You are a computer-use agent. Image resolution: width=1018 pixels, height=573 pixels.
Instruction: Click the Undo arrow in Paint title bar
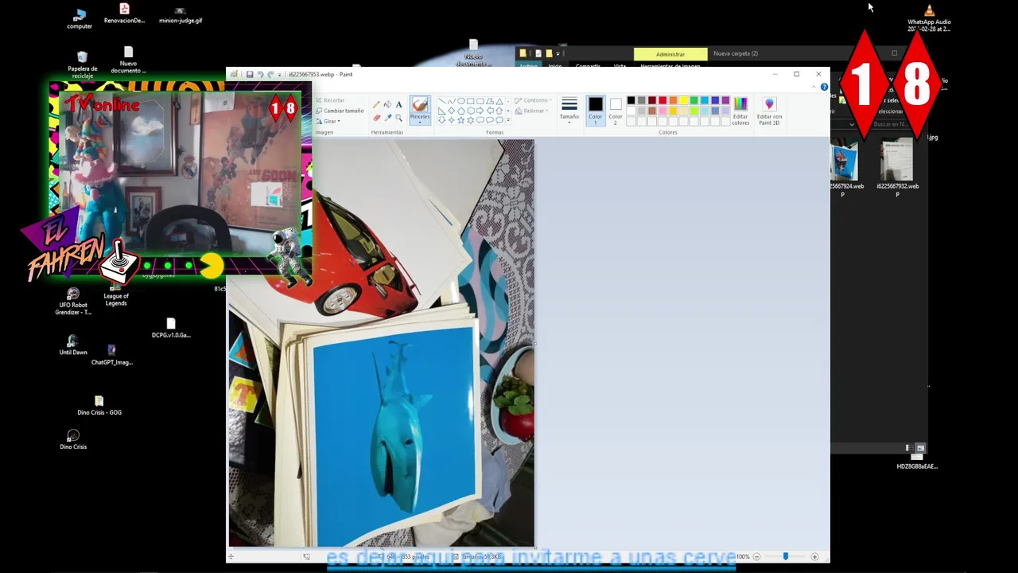pyautogui.click(x=260, y=74)
